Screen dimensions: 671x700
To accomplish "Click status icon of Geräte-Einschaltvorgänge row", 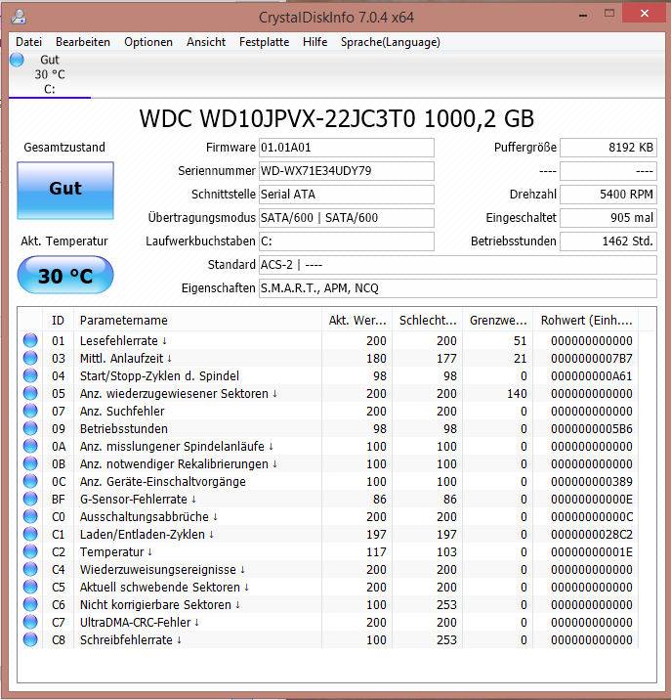I will (30, 481).
